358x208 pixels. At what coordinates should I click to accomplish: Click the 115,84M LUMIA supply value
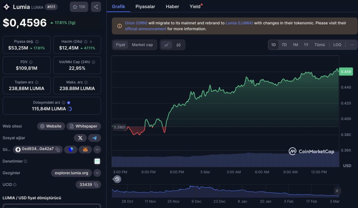tap(49, 109)
